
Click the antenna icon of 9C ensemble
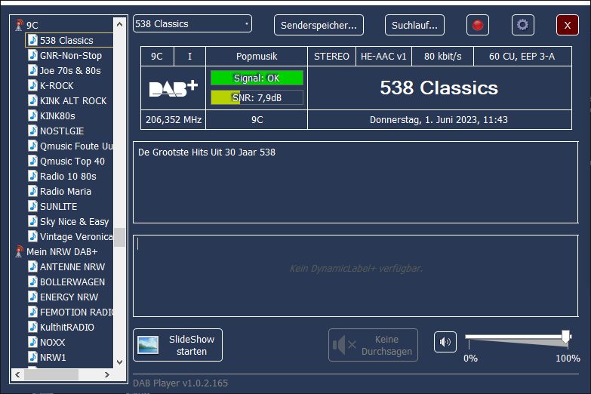[19, 25]
